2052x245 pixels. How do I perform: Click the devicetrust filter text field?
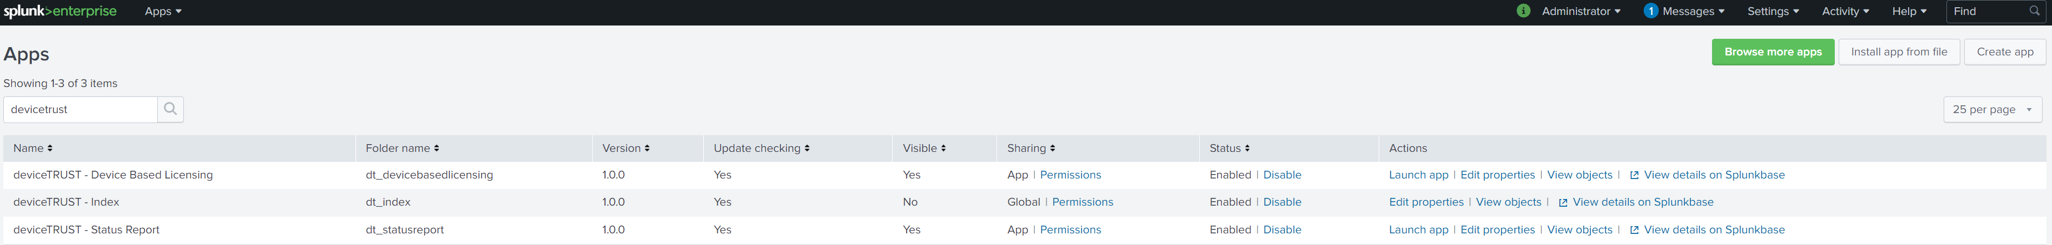pos(79,110)
